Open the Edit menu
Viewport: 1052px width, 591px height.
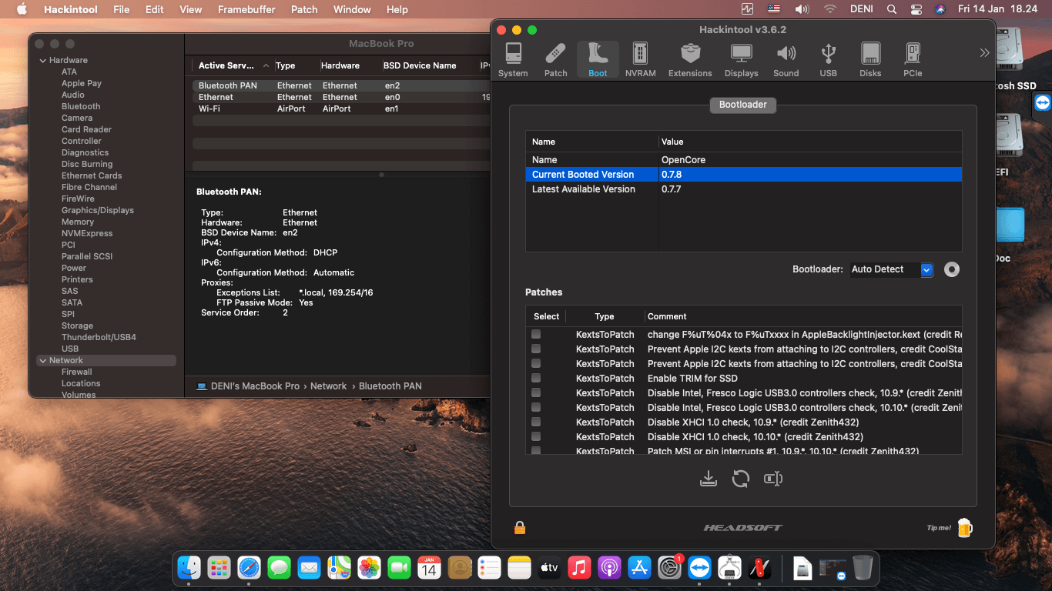coord(155,9)
